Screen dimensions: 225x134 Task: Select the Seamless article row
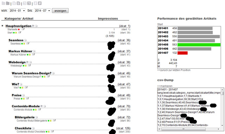[15, 44]
